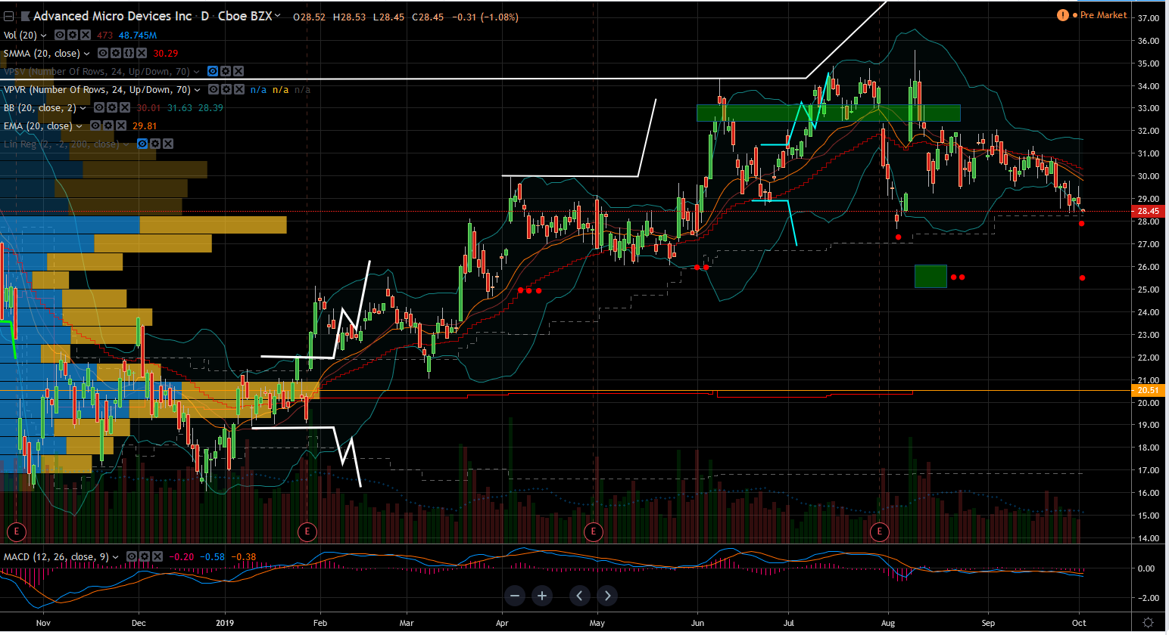Click the Pre Market session status label
The height and width of the screenshot is (635, 1169).
point(1103,15)
